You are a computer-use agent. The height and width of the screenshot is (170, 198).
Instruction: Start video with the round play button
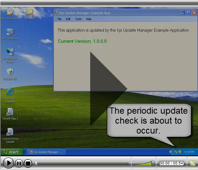[x=8, y=163]
